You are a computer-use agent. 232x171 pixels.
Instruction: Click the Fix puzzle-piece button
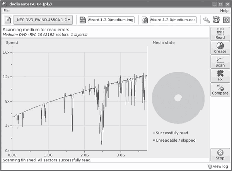pos(220,75)
